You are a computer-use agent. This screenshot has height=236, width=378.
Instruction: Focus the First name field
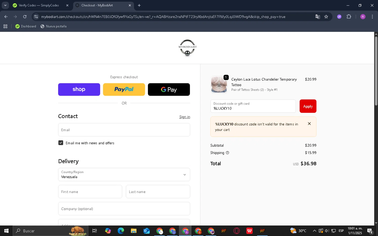90,192
